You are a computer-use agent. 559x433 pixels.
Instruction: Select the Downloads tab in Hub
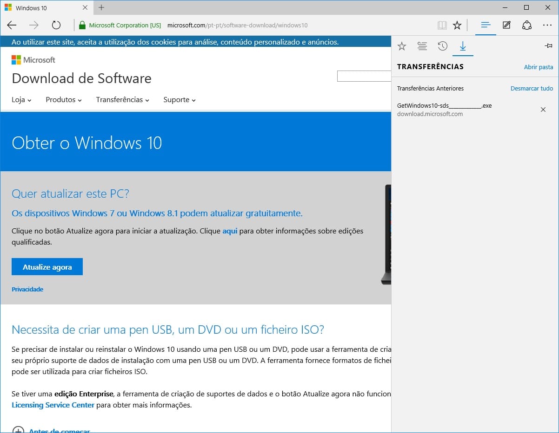(x=463, y=46)
